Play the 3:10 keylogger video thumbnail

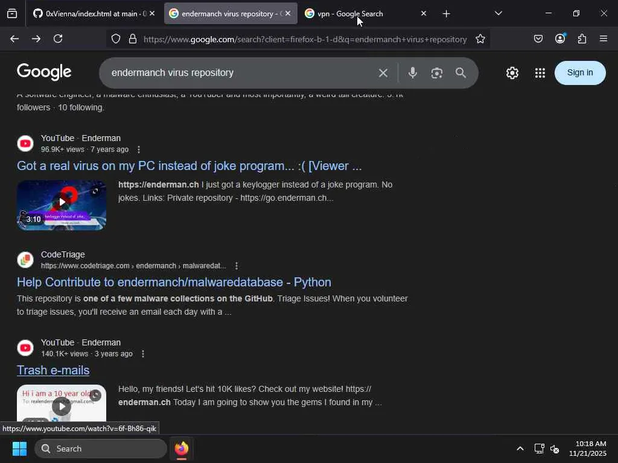click(62, 205)
